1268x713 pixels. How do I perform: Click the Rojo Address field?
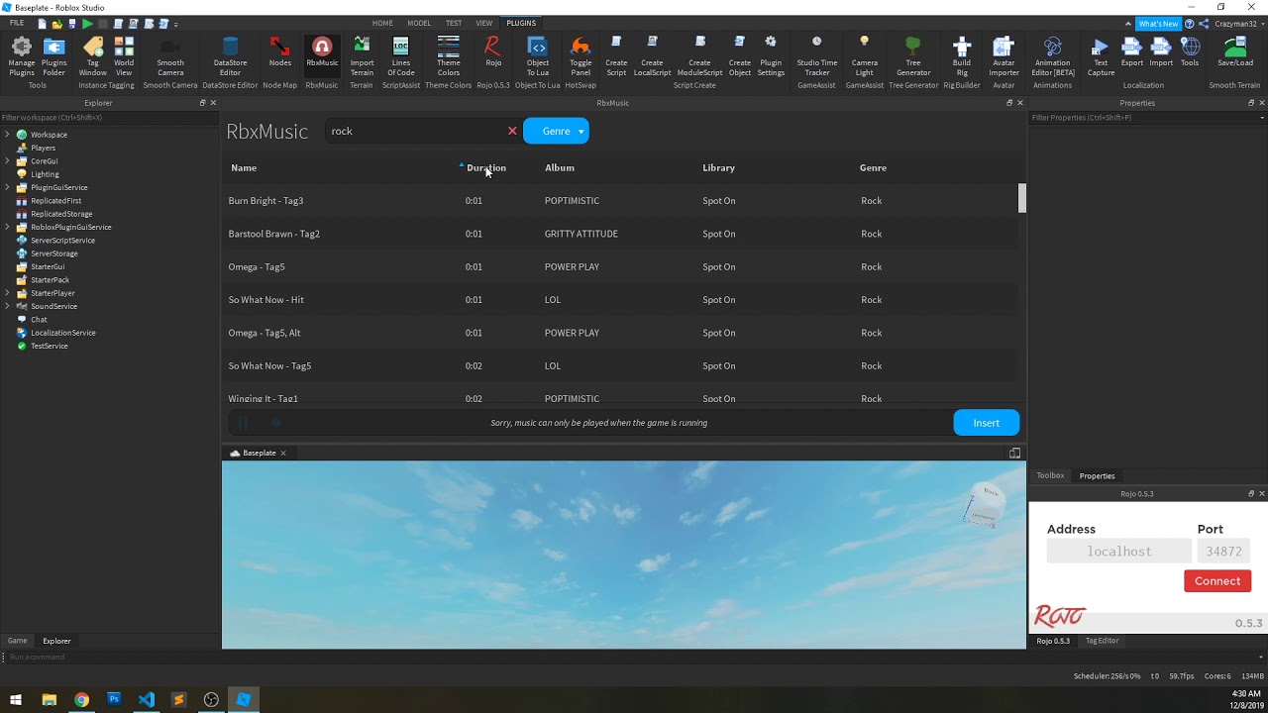tap(1119, 552)
